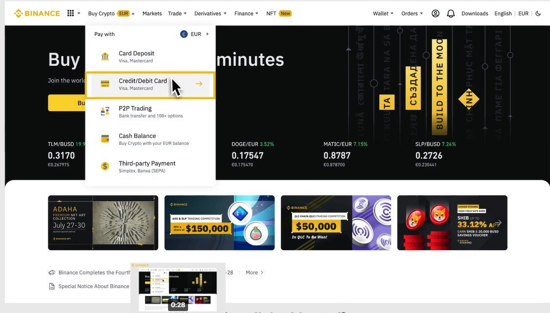This screenshot has width=550, height=313.
Task: Click the dollar coin icon for Third-party Payment
Action: pyautogui.click(x=105, y=166)
